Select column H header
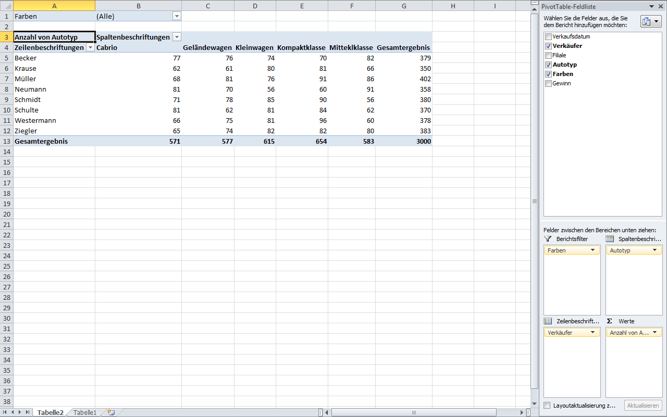667x417 pixels. point(453,5)
